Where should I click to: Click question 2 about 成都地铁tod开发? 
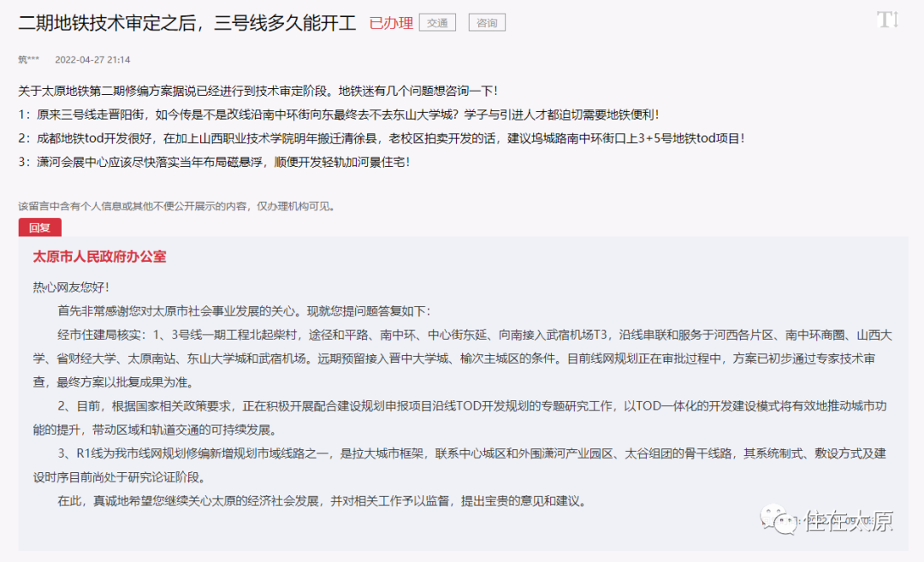click(382, 138)
